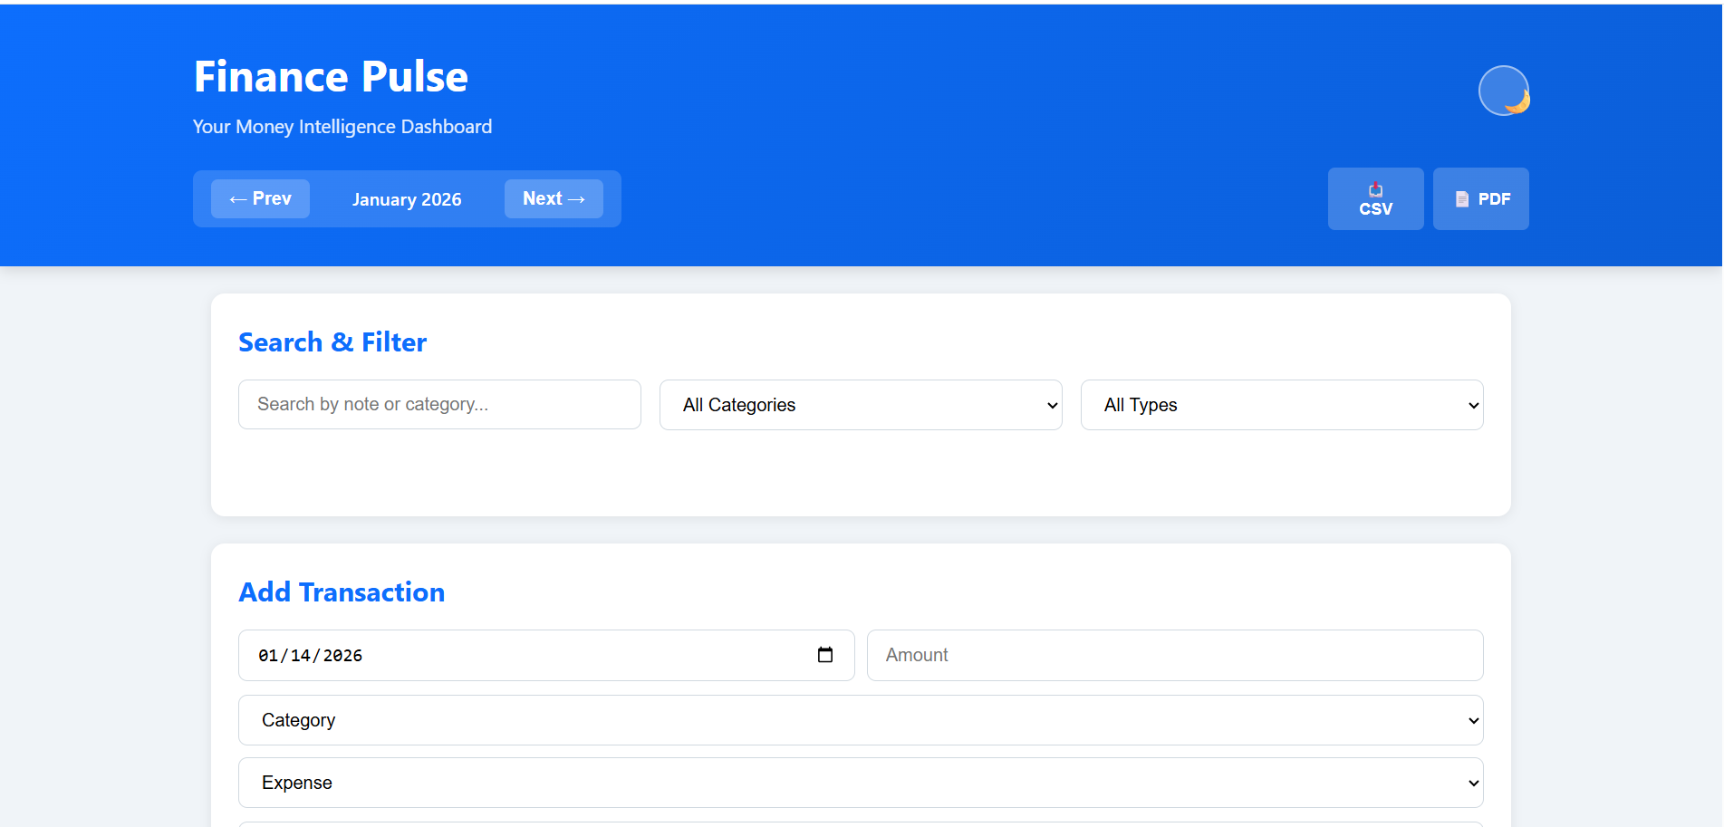Expand the Category dropdown in Add Transaction
This screenshot has width=1724, height=827.
(861, 720)
